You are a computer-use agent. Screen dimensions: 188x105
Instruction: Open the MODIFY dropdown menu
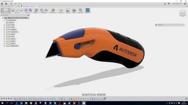click(36, 13)
